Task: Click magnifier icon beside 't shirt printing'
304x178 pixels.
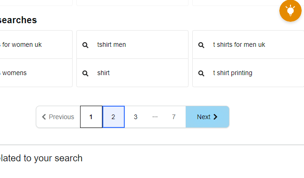Action: 201,73
